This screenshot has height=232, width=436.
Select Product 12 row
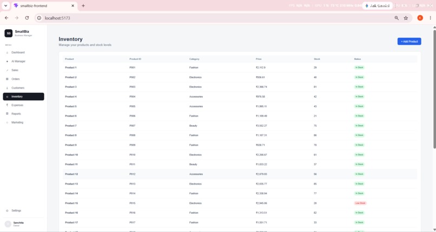pyautogui.click(x=240, y=174)
